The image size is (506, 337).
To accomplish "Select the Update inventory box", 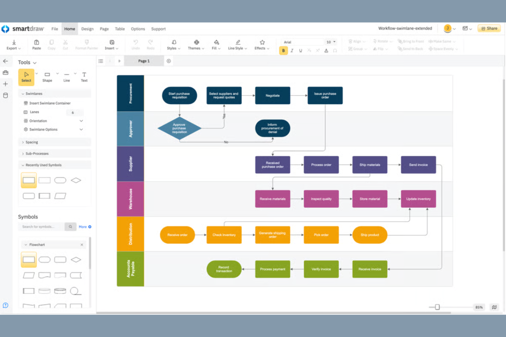I will click(418, 199).
